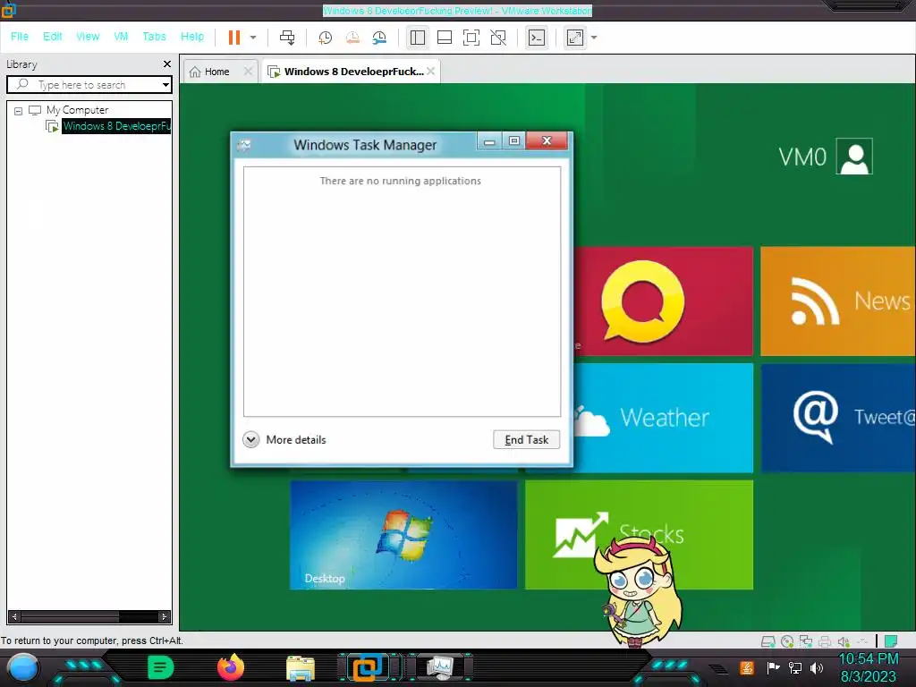Open File Explorer from taskbar
Screen dimensions: 916x687
pos(301,667)
